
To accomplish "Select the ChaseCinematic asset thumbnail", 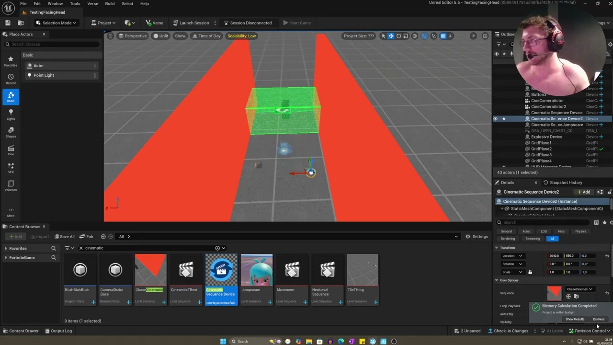I will coord(150,270).
